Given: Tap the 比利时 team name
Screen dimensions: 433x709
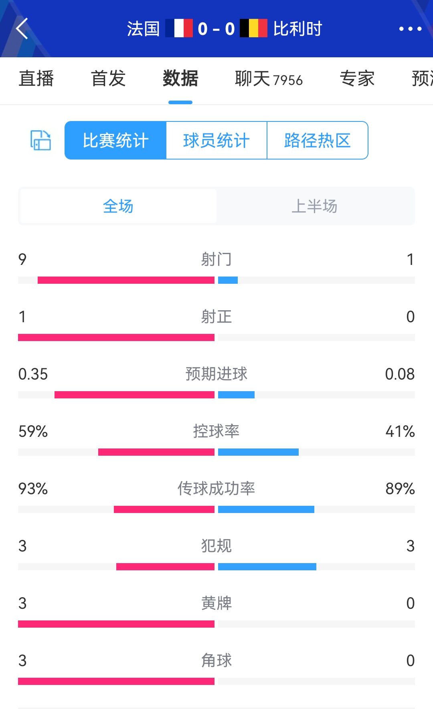Looking at the screenshot, I should tap(297, 29).
